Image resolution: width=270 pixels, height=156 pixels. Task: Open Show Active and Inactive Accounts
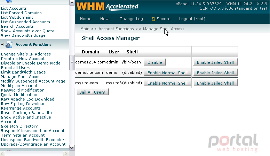[26, 120]
